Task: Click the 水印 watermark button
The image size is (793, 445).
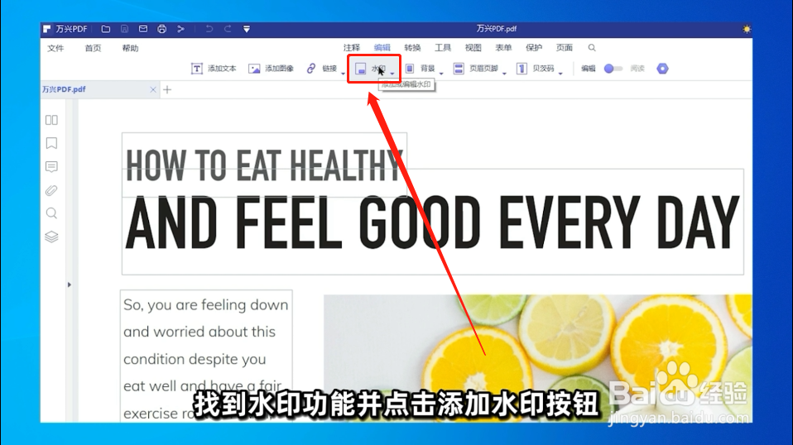Action: tap(370, 69)
